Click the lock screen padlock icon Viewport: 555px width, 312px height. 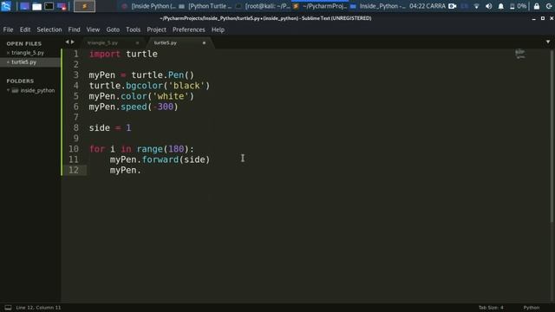tap(537, 6)
